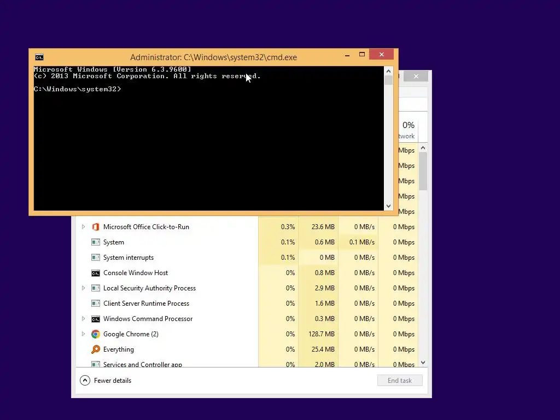Select Client Server Runtime Process name
560x420 pixels.
click(146, 304)
